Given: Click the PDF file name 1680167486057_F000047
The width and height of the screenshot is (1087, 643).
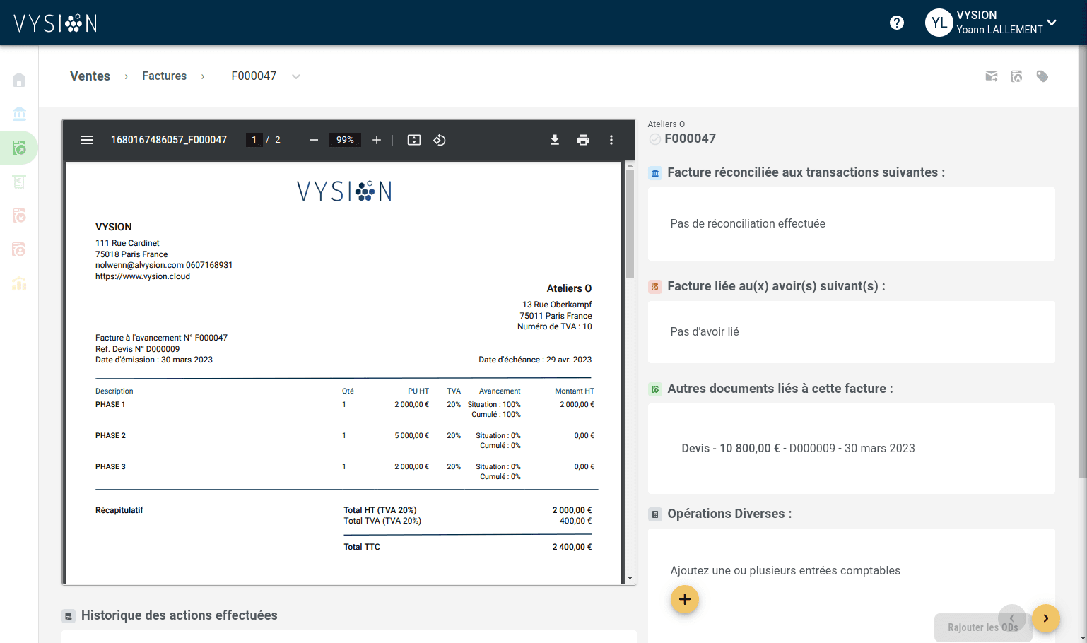Looking at the screenshot, I should [x=169, y=140].
